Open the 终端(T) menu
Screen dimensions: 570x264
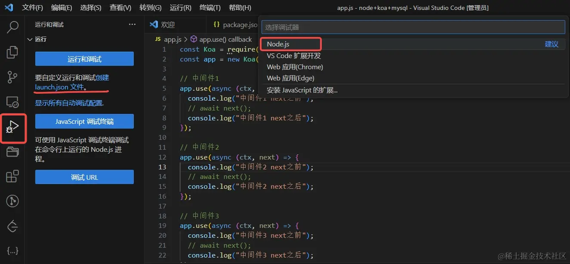tap(210, 8)
